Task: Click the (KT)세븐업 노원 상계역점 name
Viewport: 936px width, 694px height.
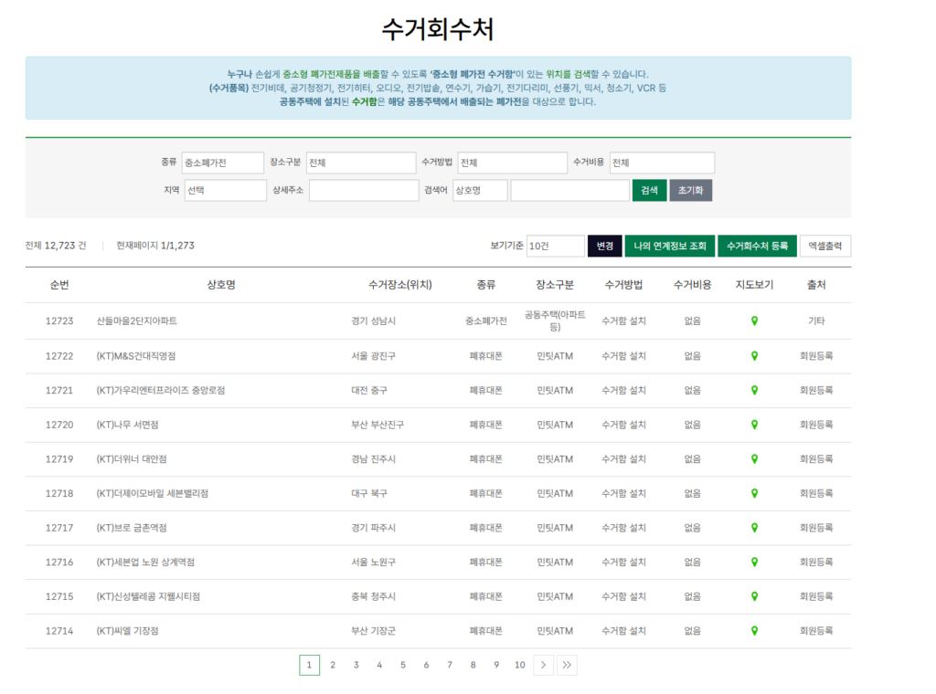Action: 145,562
